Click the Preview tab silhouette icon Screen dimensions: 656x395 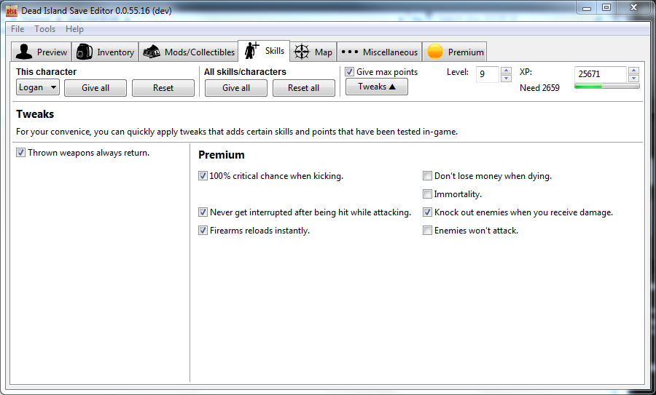click(x=24, y=52)
